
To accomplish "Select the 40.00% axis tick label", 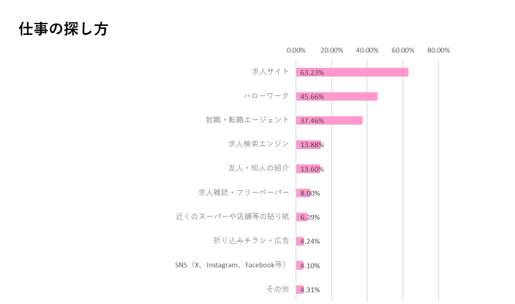I will (367, 50).
